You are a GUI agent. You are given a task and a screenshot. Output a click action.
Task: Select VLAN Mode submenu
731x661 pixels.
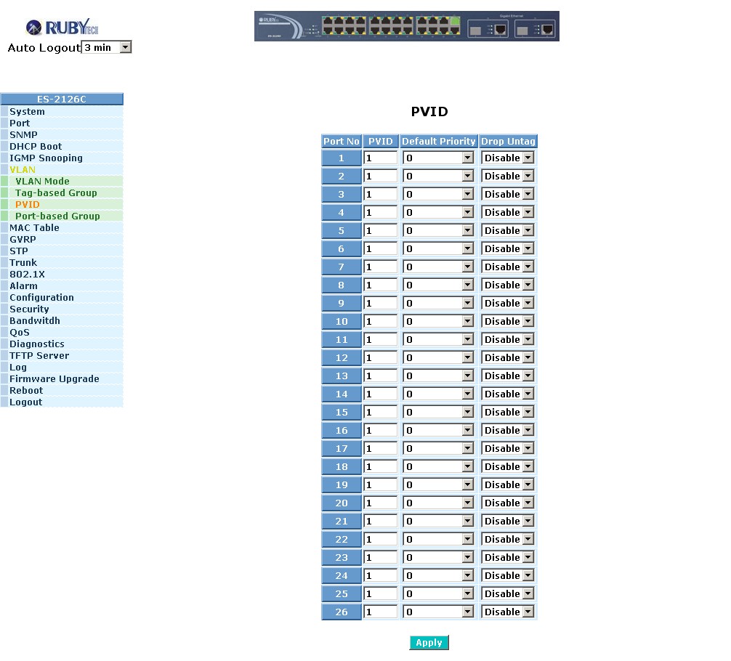(42, 182)
